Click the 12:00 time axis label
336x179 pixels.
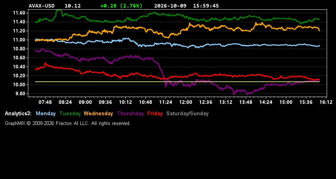186,102
